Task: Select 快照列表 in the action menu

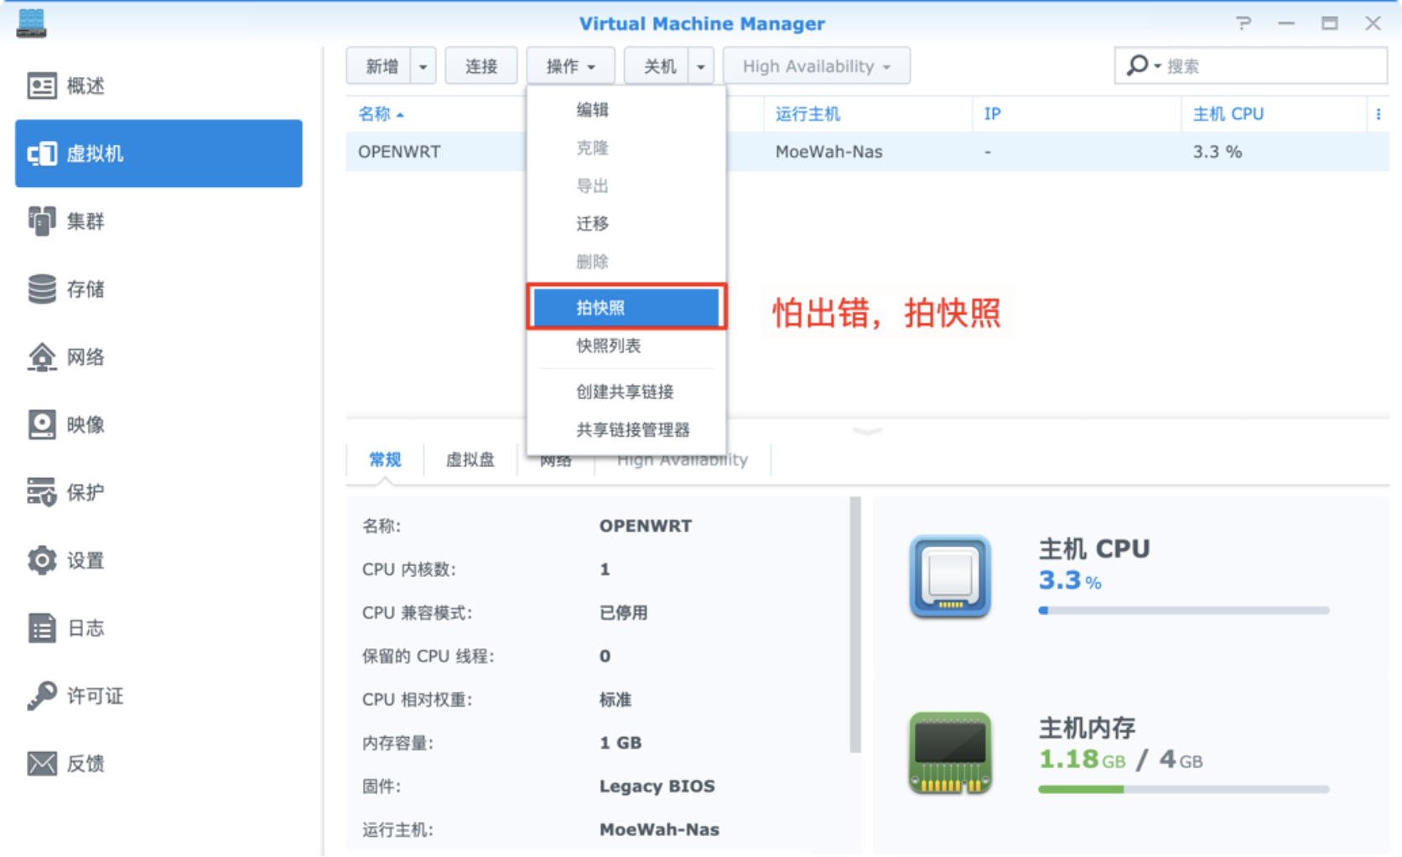Action: pos(608,345)
